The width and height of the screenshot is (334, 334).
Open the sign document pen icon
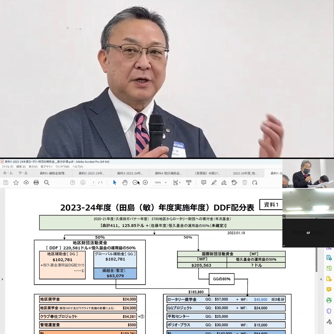pyautogui.click(x=224, y=183)
